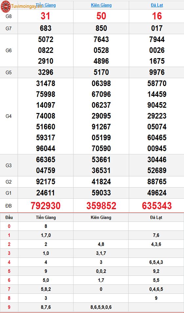
Task: Click G4 number 74008
Action: tap(46, 116)
